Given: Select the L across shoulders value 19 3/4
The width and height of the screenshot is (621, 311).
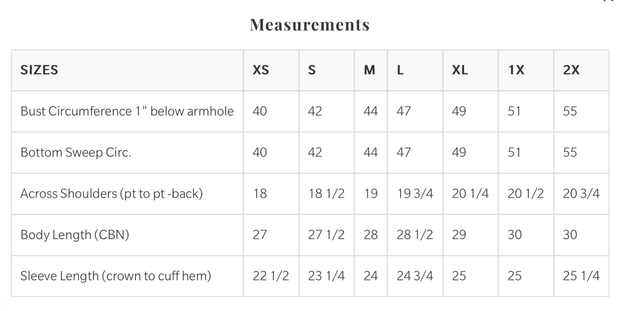Looking at the screenshot, I should [x=415, y=194].
